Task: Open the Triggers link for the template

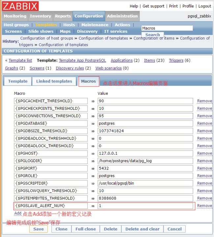Action: click(x=176, y=60)
